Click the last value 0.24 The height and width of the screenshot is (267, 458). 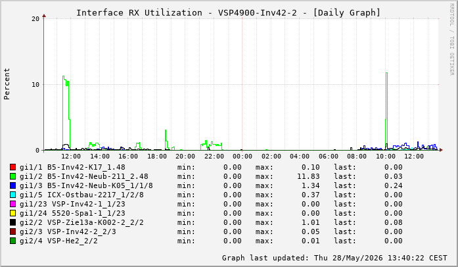pyautogui.click(x=394, y=185)
